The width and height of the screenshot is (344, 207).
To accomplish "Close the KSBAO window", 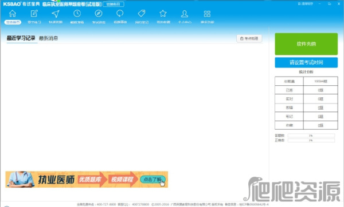I will click(x=339, y=4).
